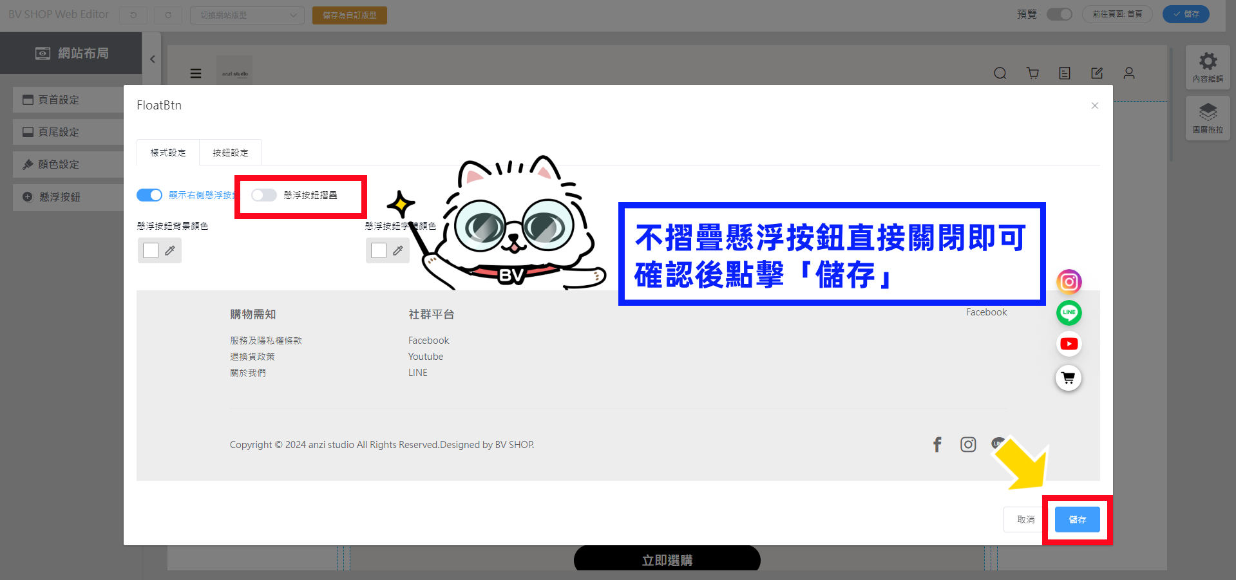Toggle 顯示右側懸浮按鈕 switch
The height and width of the screenshot is (580, 1236).
[x=149, y=195]
